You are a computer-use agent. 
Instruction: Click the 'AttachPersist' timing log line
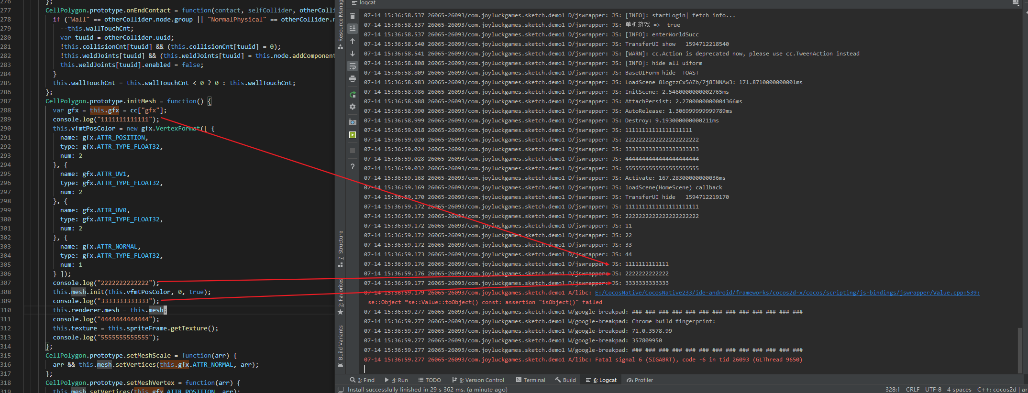(553, 101)
